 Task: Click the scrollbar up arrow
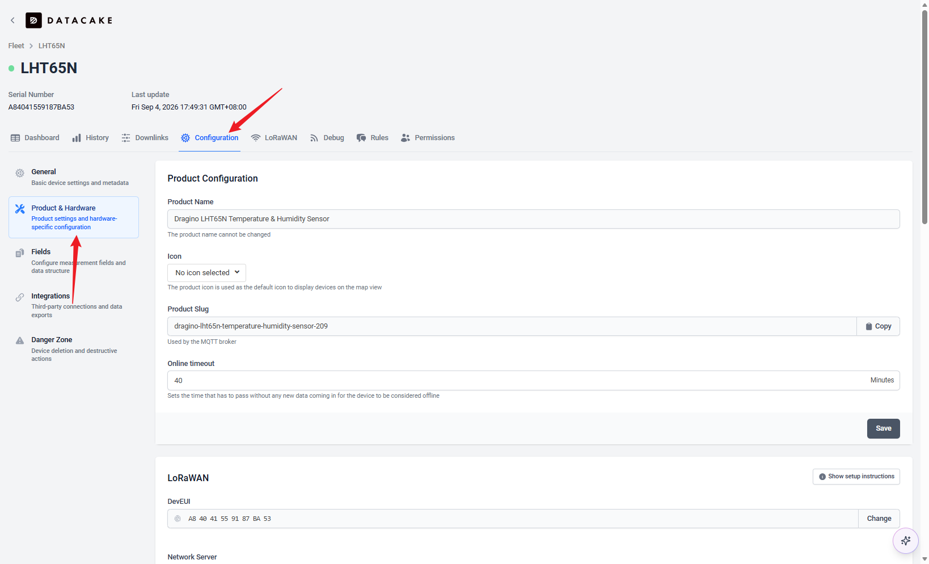(924, 4)
